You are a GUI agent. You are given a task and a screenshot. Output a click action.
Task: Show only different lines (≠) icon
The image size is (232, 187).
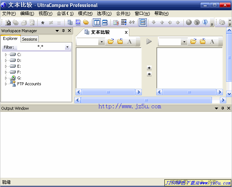pyautogui.click(x=51, y=23)
